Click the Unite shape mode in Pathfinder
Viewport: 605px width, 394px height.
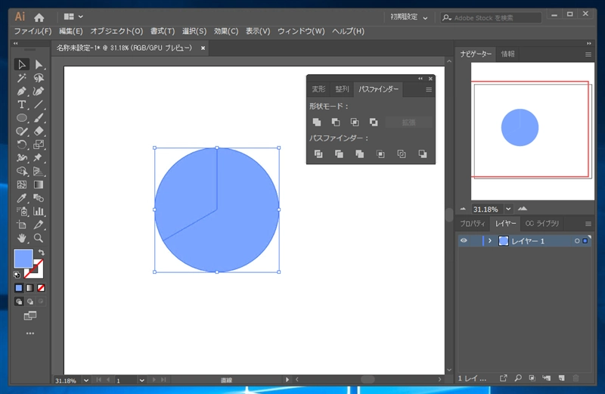tap(317, 123)
